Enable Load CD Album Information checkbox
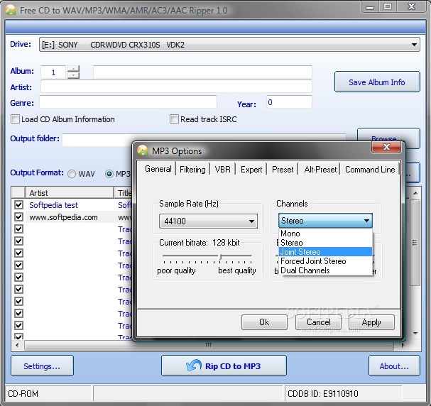 pyautogui.click(x=15, y=119)
